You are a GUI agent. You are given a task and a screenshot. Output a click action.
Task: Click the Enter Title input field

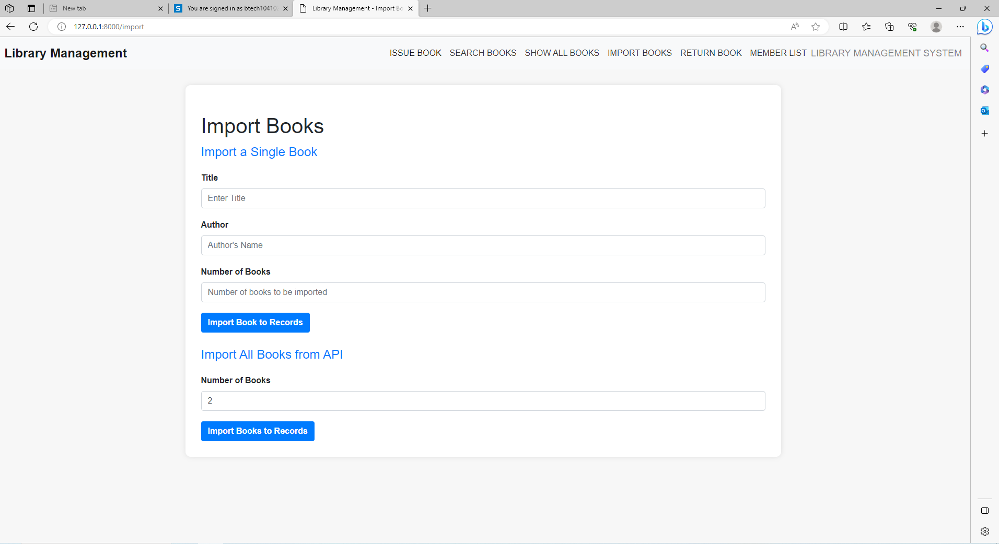(x=482, y=198)
